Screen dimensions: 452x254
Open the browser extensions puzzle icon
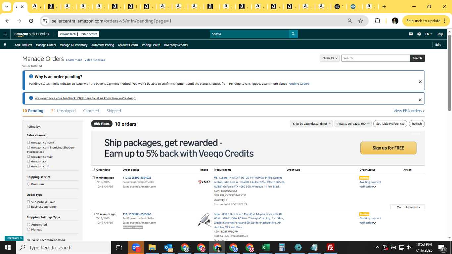pos(377,21)
